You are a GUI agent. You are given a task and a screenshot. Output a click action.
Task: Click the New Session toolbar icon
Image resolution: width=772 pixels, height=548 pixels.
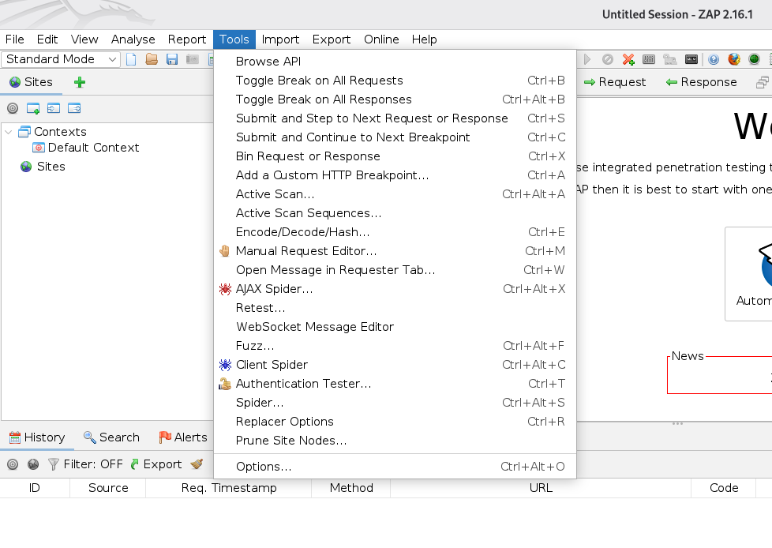(x=131, y=59)
